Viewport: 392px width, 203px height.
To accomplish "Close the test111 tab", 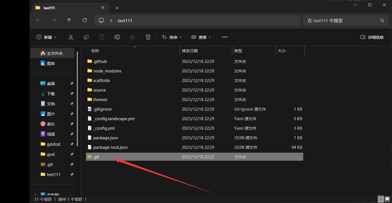I will [103, 8].
